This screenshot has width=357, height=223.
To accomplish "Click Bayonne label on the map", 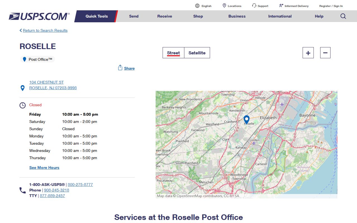I will click(307, 115).
